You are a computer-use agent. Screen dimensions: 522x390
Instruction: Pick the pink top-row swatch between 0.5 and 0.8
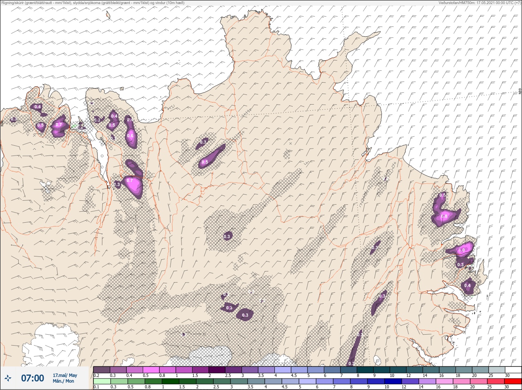[x=151, y=370]
